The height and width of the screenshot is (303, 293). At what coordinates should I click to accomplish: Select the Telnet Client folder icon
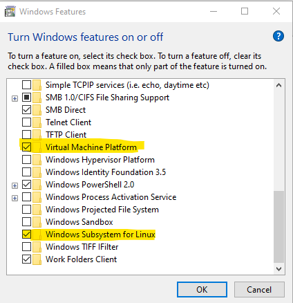pos(37,122)
